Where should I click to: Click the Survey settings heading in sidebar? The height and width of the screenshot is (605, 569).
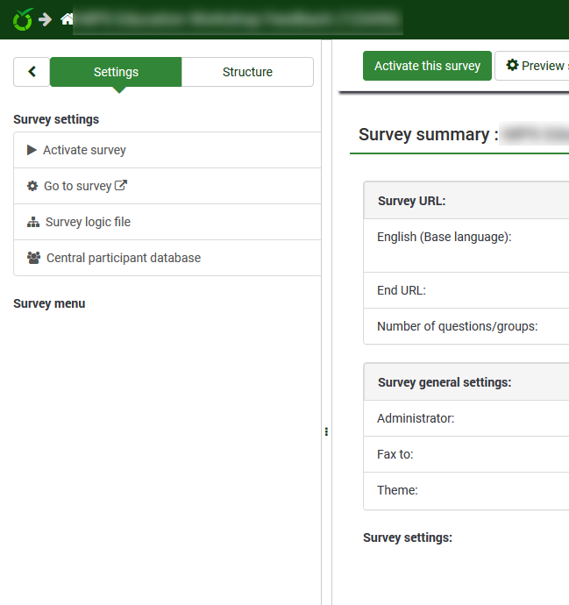pyautogui.click(x=56, y=119)
